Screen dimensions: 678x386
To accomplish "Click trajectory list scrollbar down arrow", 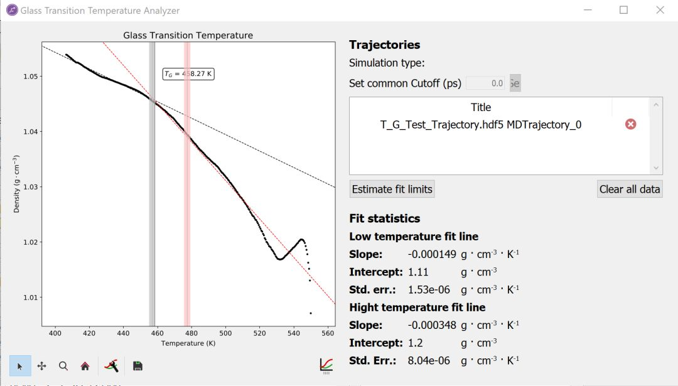I will click(x=657, y=168).
